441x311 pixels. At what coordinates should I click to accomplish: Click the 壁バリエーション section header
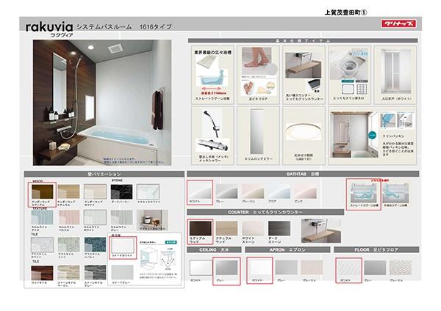point(104,174)
